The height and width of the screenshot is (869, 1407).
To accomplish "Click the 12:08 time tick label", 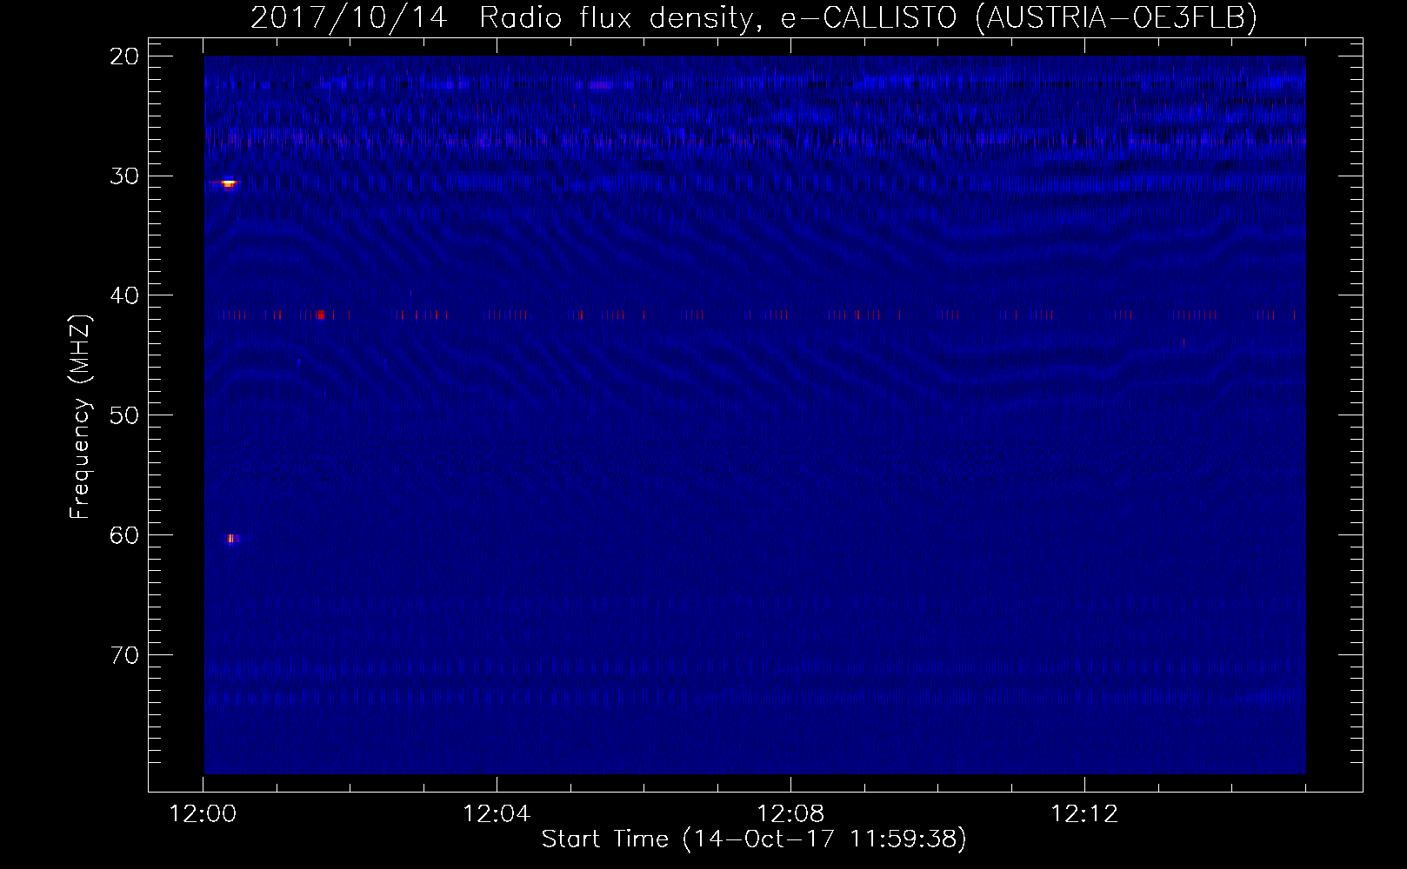I will [790, 814].
